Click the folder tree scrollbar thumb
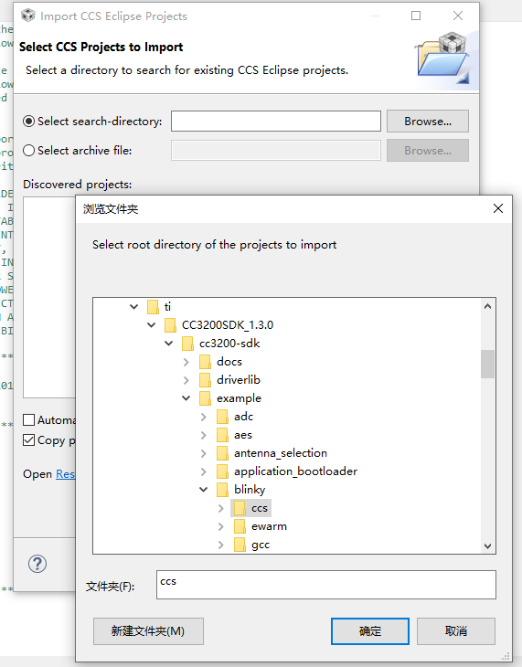The image size is (522, 667). [487, 364]
